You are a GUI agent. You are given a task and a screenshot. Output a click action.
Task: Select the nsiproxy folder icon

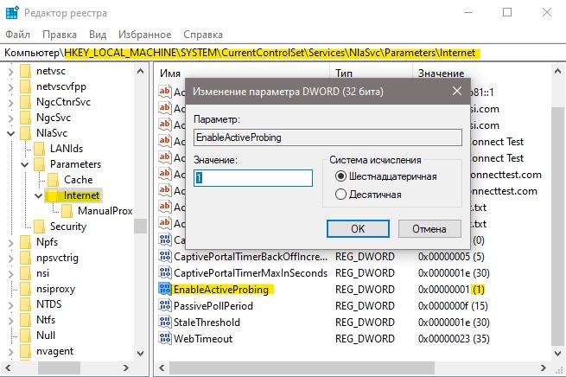coord(26,289)
